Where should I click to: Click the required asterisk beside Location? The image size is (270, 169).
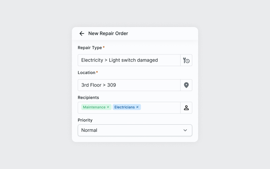(x=97, y=72)
